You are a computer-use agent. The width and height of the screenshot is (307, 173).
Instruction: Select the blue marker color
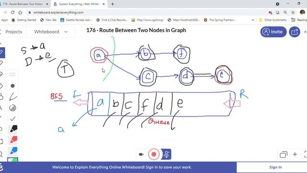point(13,150)
